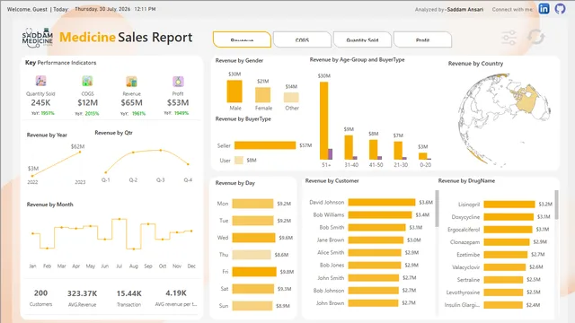Viewport: 575px width, 323px height.
Task: Select the Male revenue bar
Action: click(x=234, y=92)
